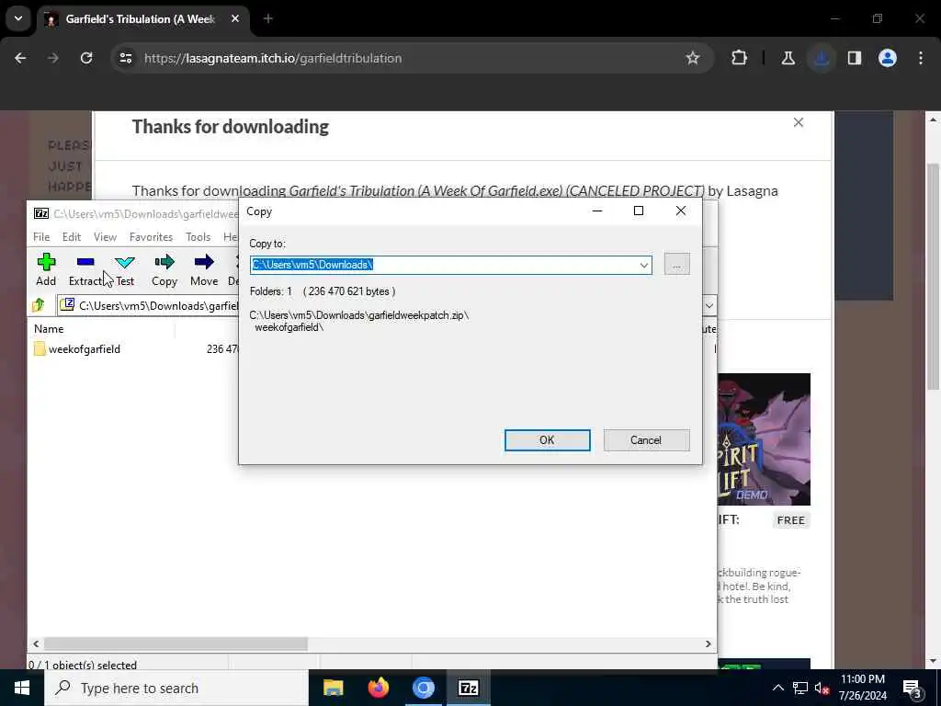
Task: Close the Thanks for downloading popup
Action: click(799, 122)
